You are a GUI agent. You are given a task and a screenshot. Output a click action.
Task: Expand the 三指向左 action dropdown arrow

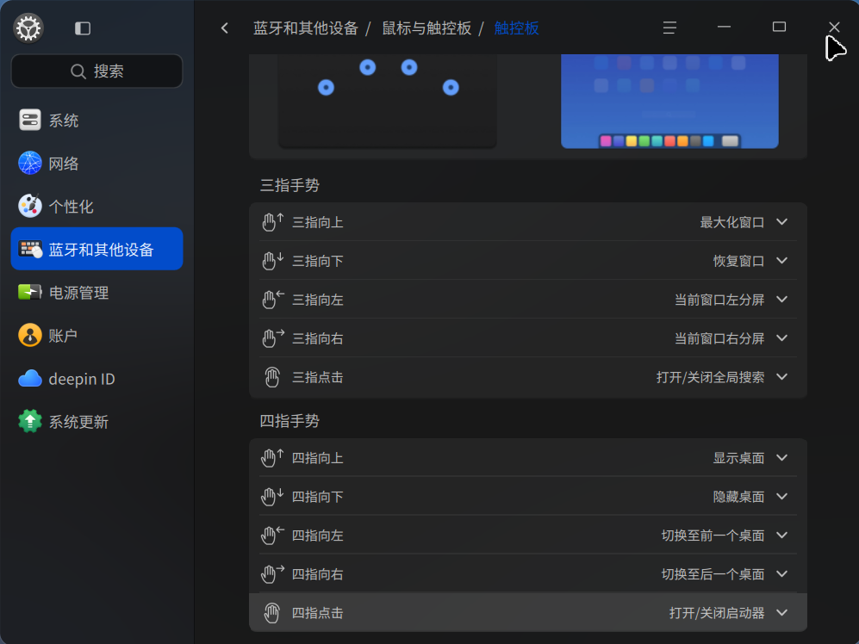click(781, 300)
